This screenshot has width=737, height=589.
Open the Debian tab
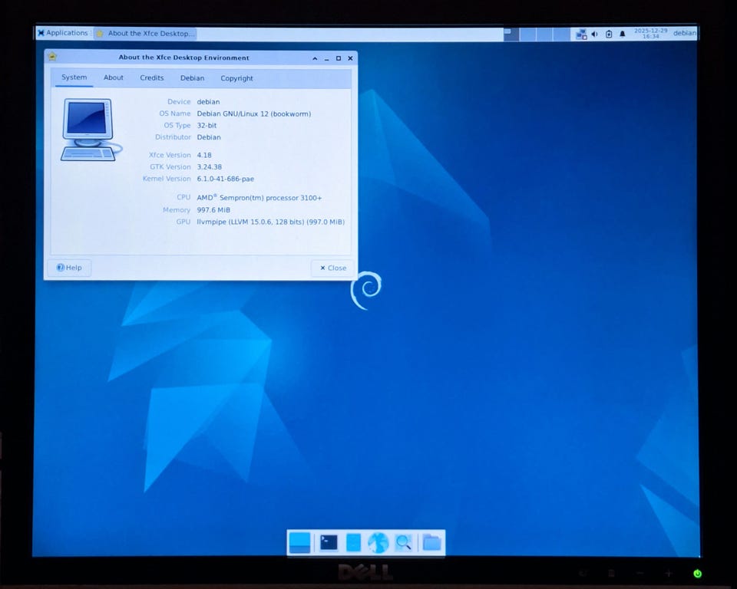pos(192,78)
